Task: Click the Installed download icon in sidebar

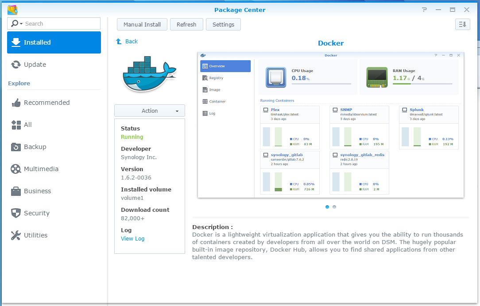Action: click(16, 42)
